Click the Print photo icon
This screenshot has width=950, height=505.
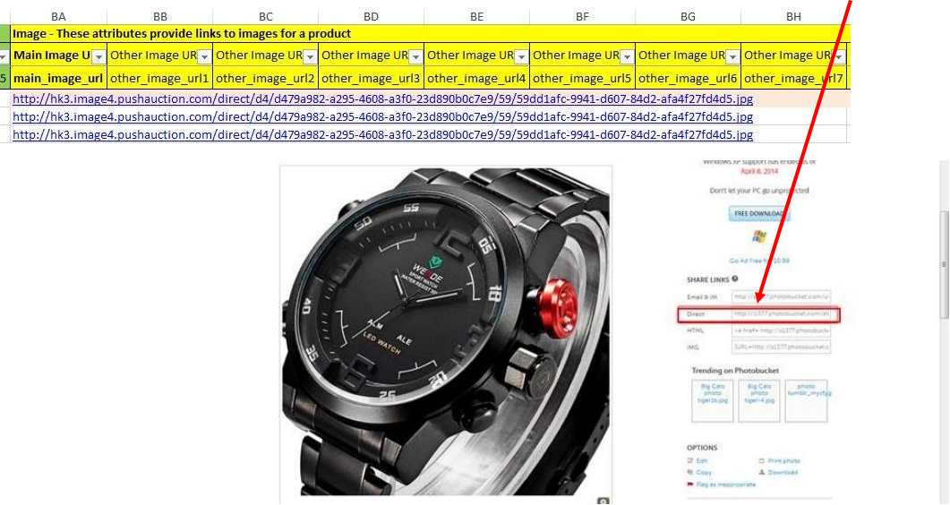click(x=762, y=460)
